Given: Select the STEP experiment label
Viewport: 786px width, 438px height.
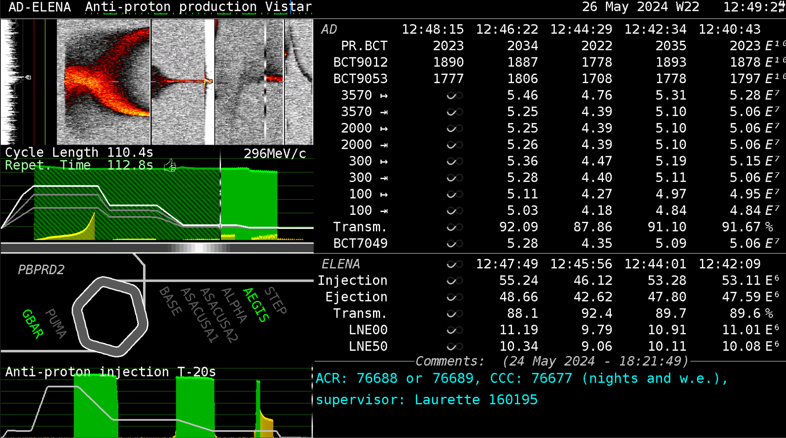Looking at the screenshot, I should point(276,300).
